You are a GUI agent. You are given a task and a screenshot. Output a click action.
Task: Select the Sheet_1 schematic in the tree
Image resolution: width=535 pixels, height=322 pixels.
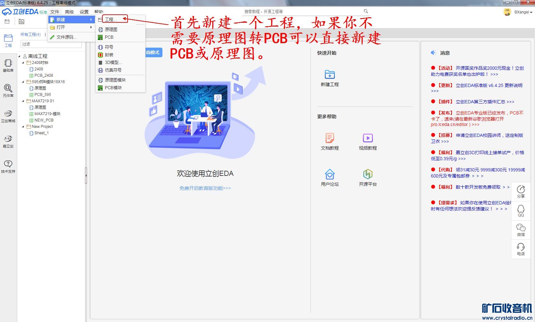[x=39, y=133]
